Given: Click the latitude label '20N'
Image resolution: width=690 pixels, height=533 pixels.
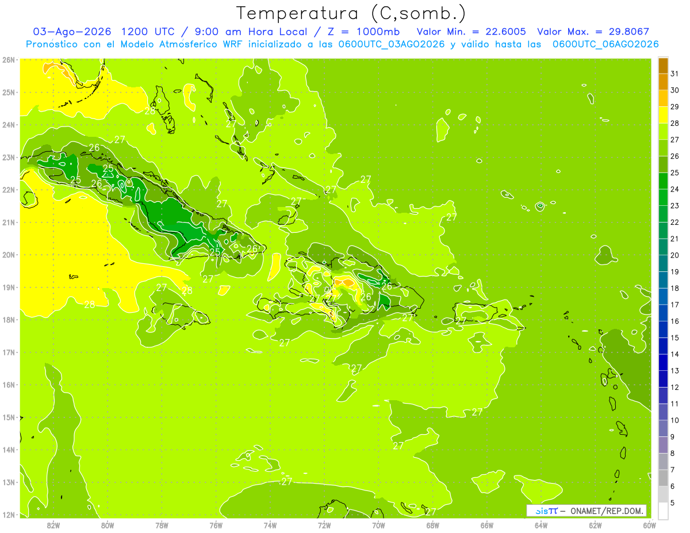Looking at the screenshot, I should click(9, 255).
